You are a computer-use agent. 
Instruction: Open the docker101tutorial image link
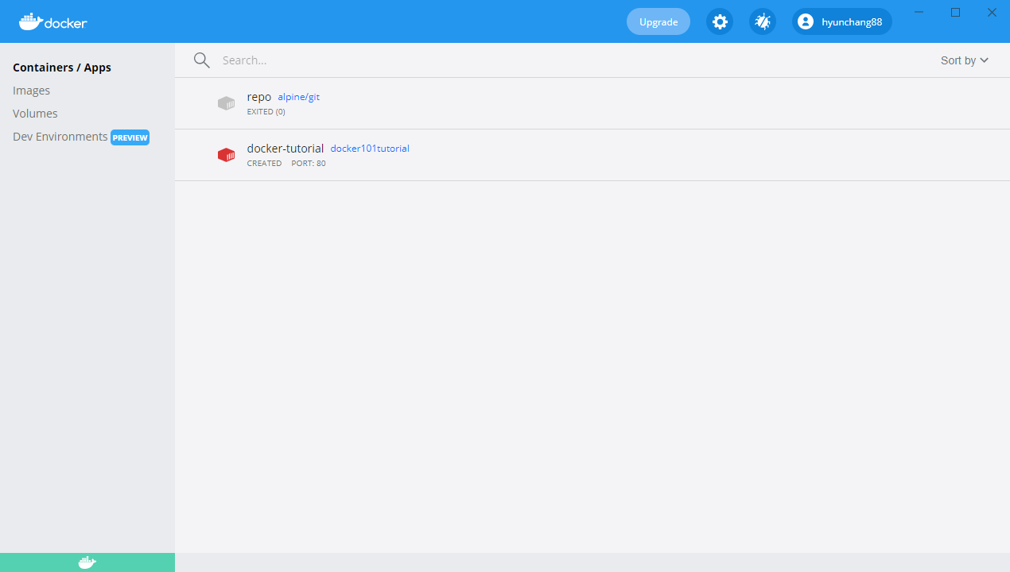click(x=370, y=149)
